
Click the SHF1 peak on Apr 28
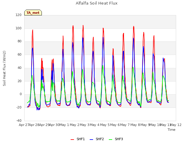coord(33,30)
